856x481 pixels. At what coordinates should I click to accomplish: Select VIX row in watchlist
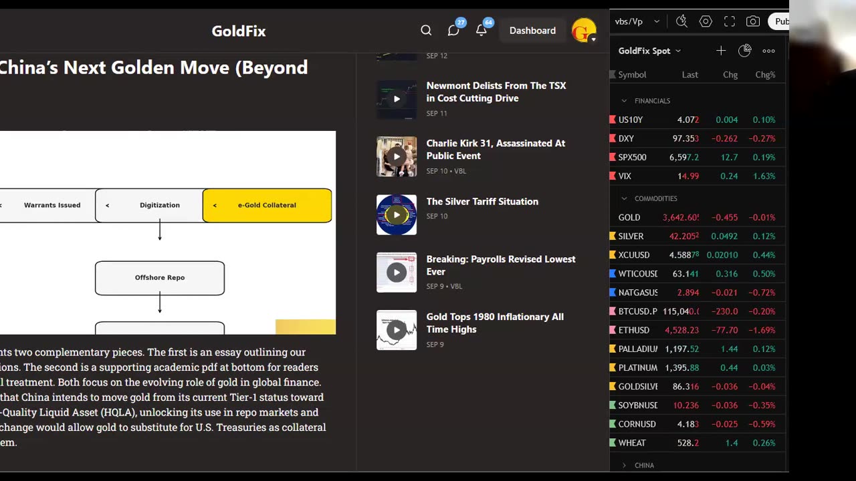[x=698, y=176]
